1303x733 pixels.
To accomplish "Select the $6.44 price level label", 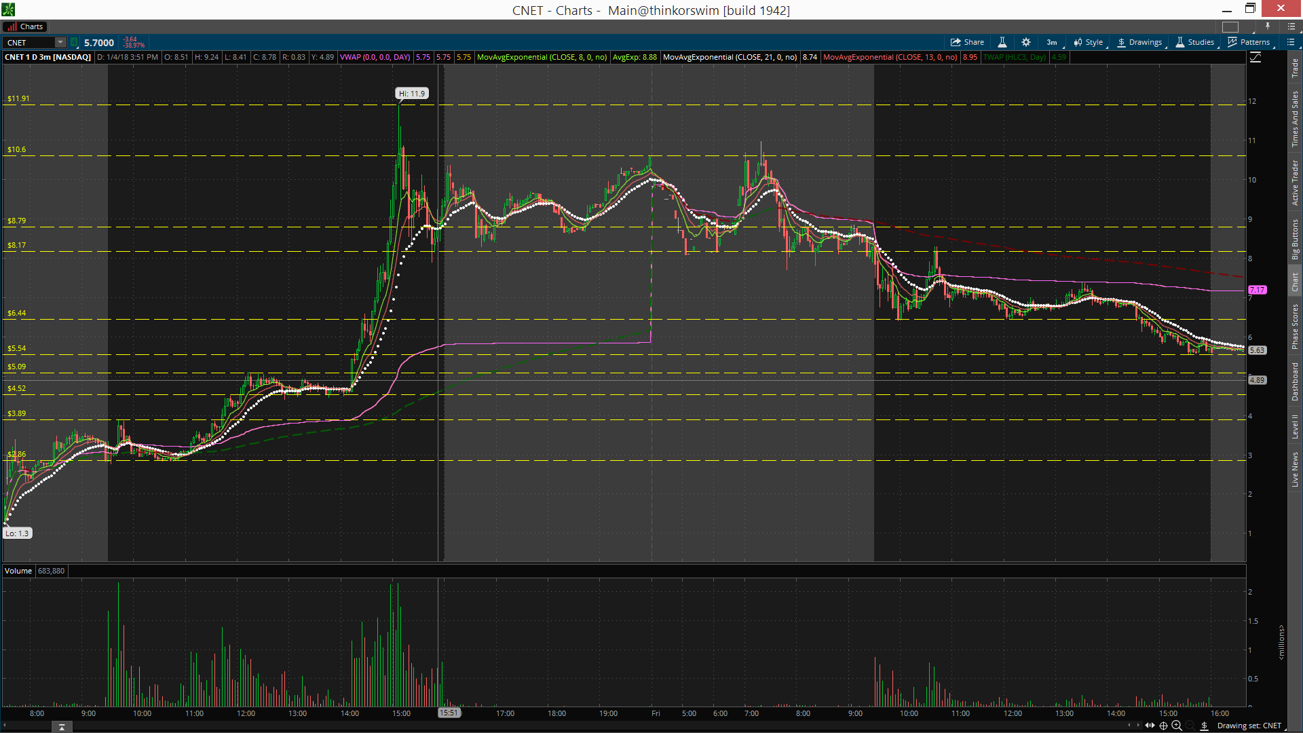I will click(x=16, y=313).
